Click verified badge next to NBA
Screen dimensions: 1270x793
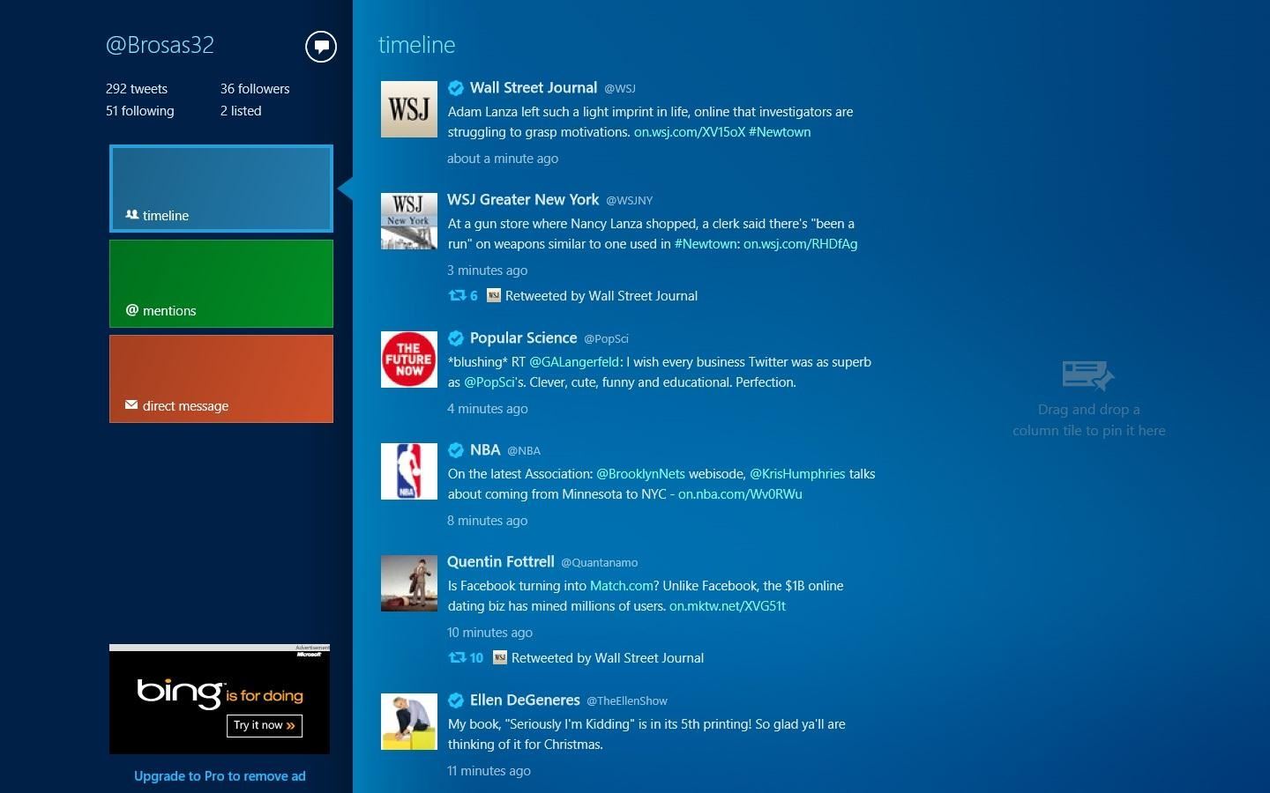[456, 450]
